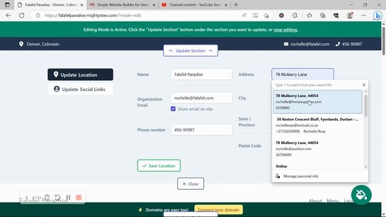Image resolution: width=386 pixels, height=217 pixels.
Task: Click the autofill list scrollbar thumb
Action: pos(365,105)
